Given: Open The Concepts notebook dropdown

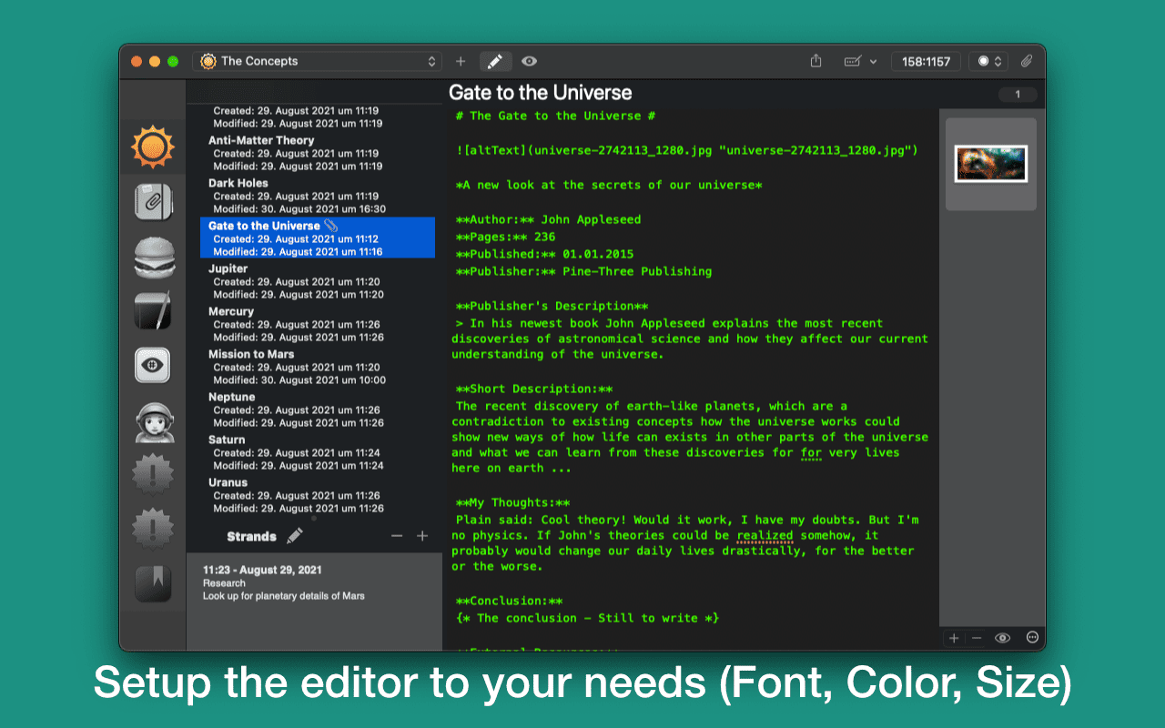Looking at the screenshot, I should (319, 61).
